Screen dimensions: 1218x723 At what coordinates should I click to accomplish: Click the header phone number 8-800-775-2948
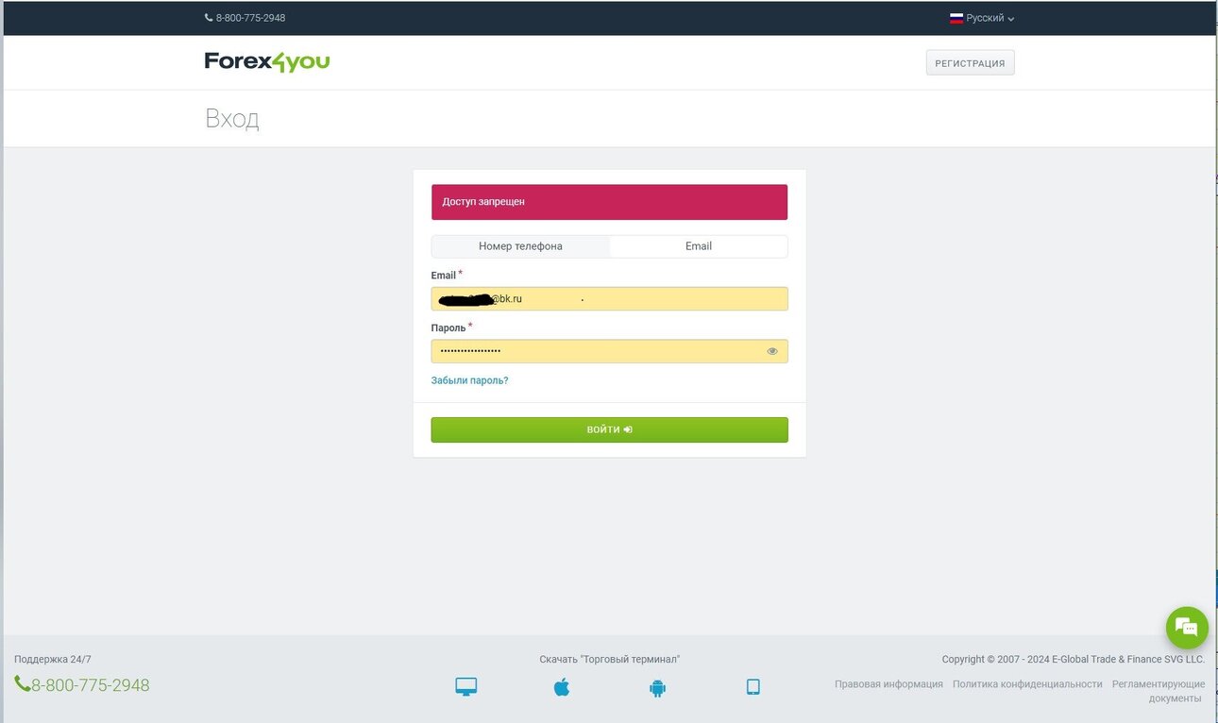pyautogui.click(x=245, y=18)
